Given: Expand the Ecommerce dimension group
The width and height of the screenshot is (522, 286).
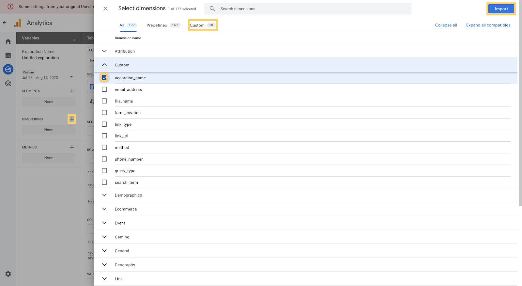Looking at the screenshot, I should click(104, 209).
